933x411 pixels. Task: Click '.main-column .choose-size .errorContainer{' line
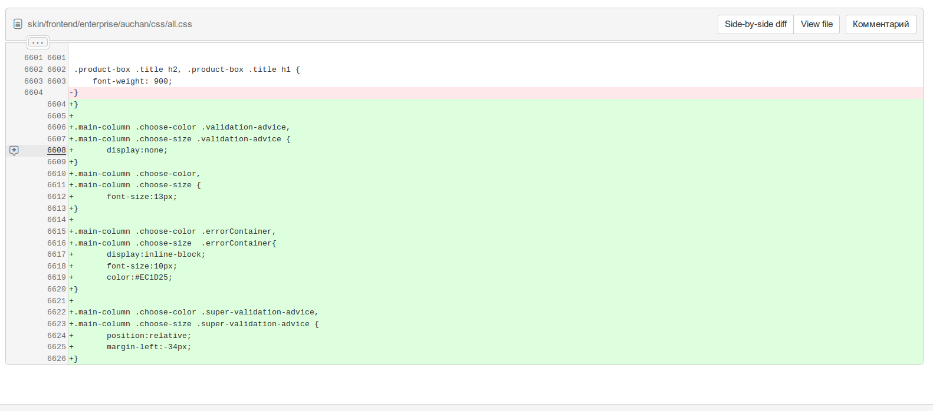coord(495,243)
